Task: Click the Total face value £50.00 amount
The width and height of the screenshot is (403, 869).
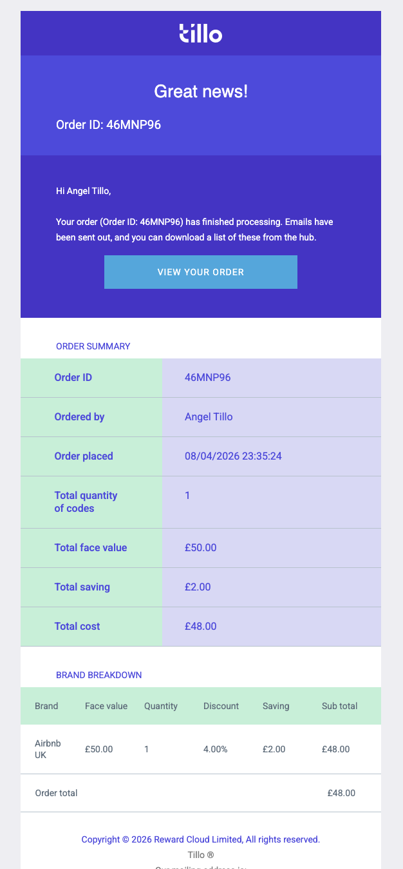Action: click(200, 548)
